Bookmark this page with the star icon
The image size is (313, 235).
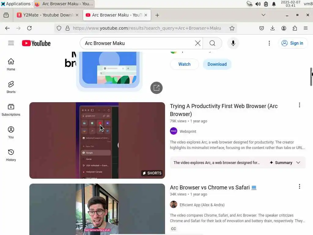232,28
